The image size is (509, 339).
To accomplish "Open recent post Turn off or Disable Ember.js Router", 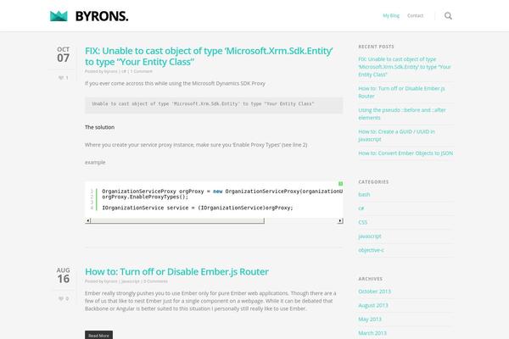I will click(401, 92).
